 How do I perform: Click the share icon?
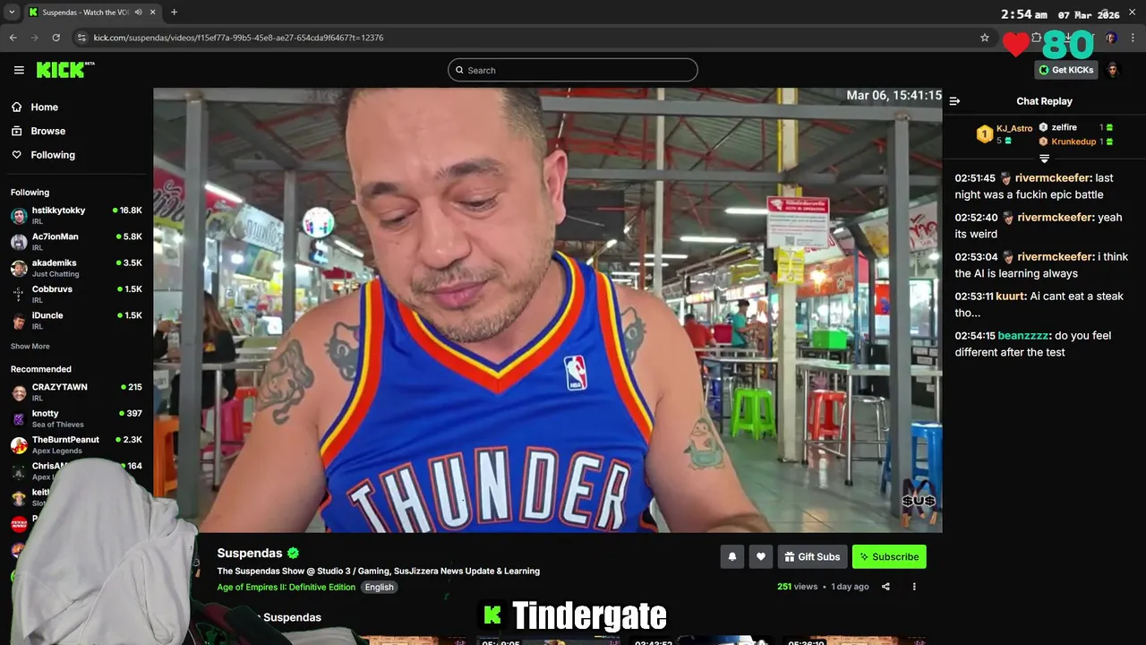coord(885,587)
